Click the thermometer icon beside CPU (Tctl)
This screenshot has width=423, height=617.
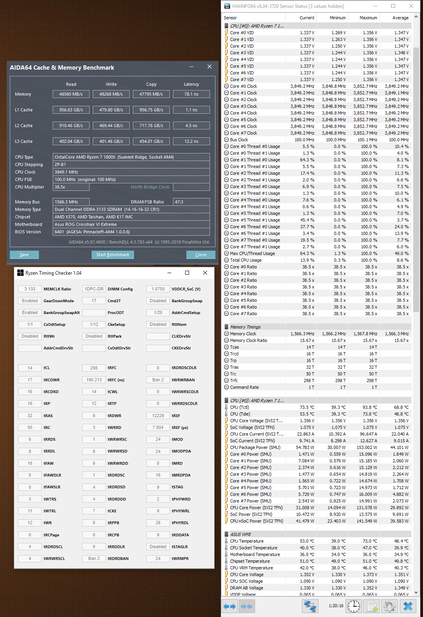coord(226,407)
